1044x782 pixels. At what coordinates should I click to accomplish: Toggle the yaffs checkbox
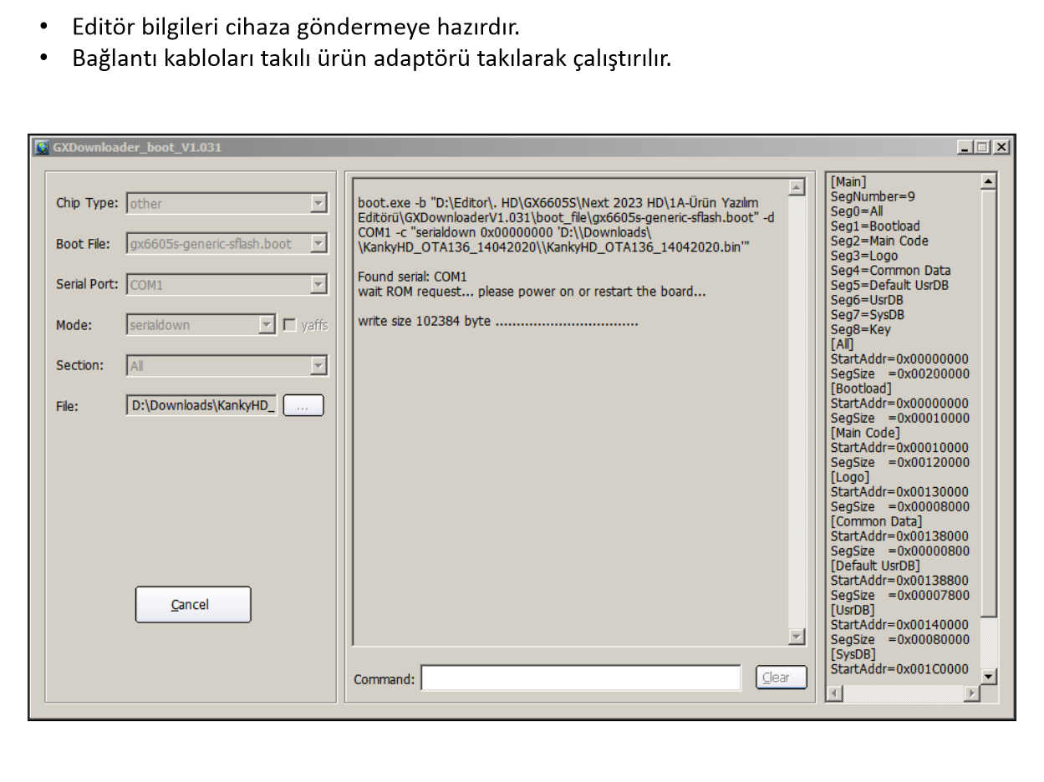click(x=289, y=325)
